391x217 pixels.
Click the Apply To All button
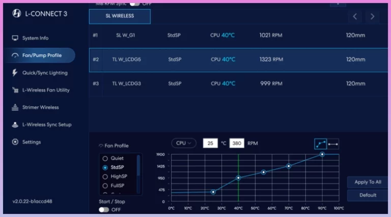click(x=368, y=182)
